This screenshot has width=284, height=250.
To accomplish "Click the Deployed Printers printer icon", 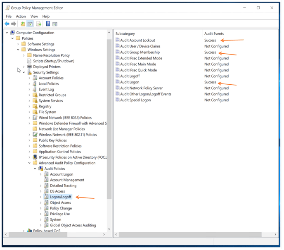I will 29,67.
